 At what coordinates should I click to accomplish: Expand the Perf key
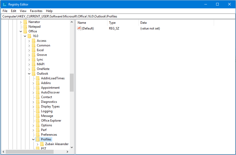(x=33, y=130)
